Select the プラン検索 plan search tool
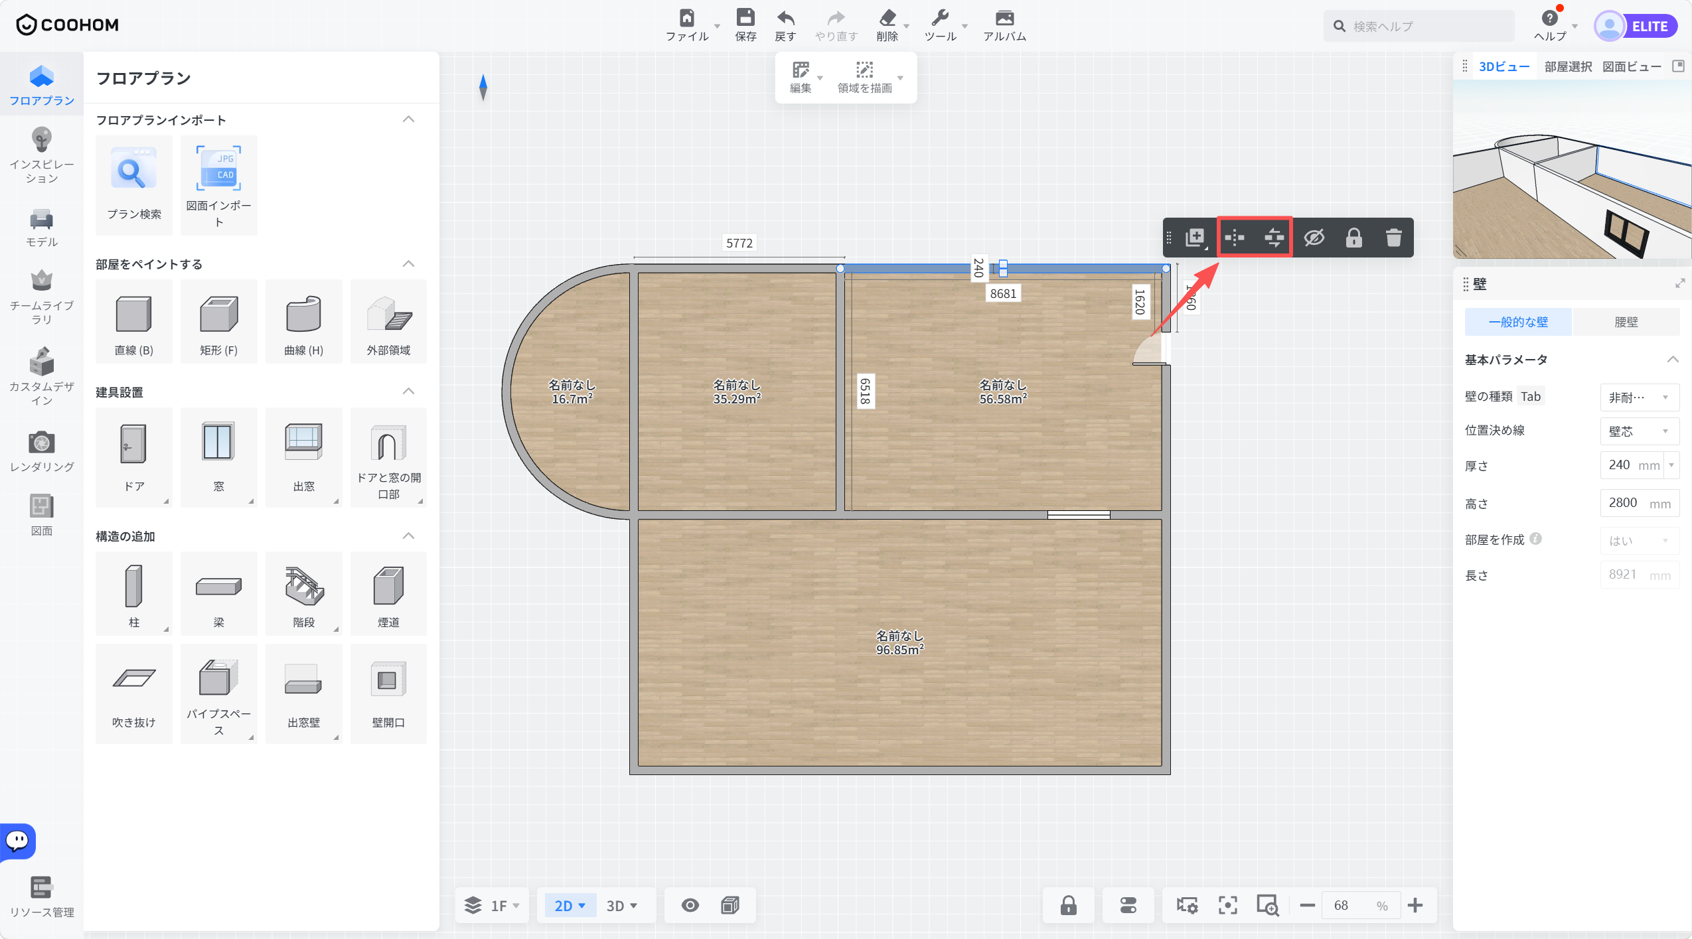Image resolution: width=1692 pixels, height=939 pixels. pos(134,185)
